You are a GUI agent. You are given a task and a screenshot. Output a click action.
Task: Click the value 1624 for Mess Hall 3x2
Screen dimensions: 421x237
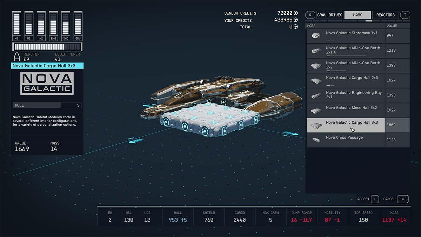pos(391,110)
